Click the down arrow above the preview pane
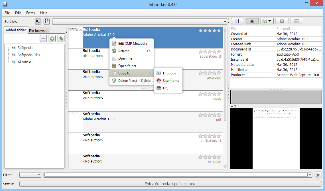The width and height of the screenshot is (325, 191). pyautogui.click(x=235, y=106)
